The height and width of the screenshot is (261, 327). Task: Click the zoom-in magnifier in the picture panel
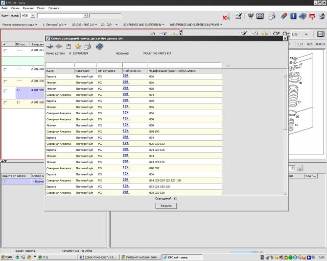pyautogui.click(x=276, y=34)
